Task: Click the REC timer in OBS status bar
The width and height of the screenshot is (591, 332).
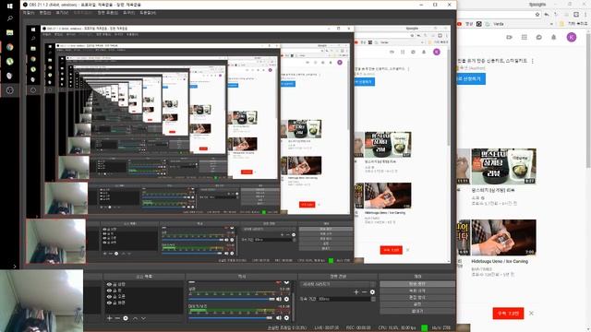Action: click(358, 328)
